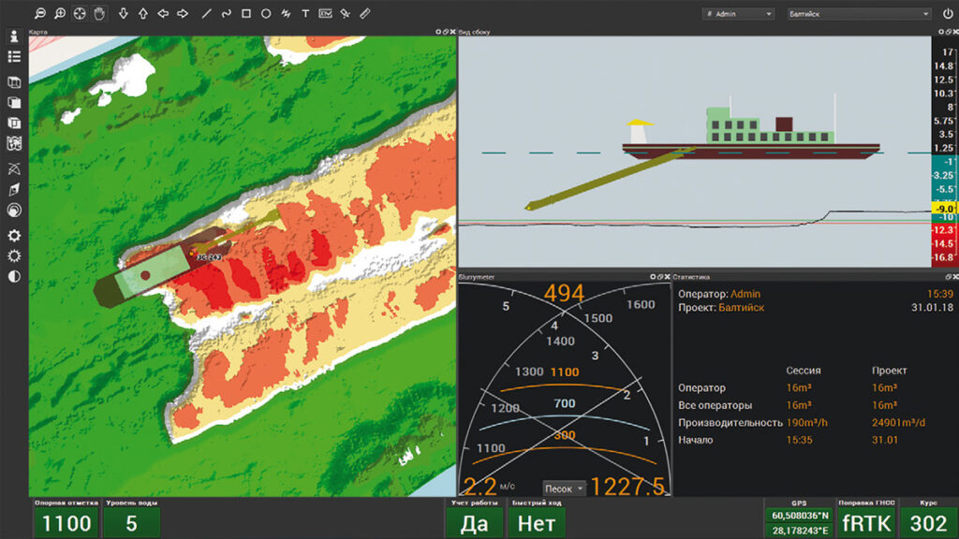Click the right arrow toolbar icon

[x=183, y=13]
